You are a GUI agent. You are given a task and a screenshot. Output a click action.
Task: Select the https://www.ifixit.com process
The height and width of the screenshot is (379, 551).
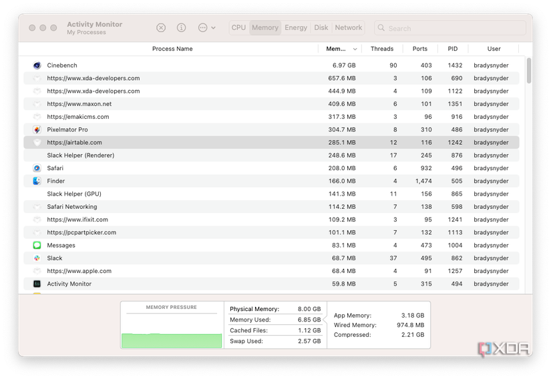77,220
